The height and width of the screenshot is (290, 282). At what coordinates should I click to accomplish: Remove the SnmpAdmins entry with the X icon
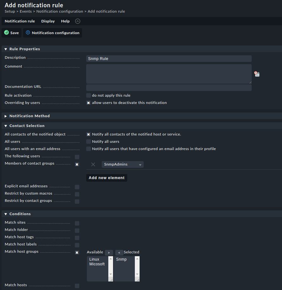(x=93, y=164)
